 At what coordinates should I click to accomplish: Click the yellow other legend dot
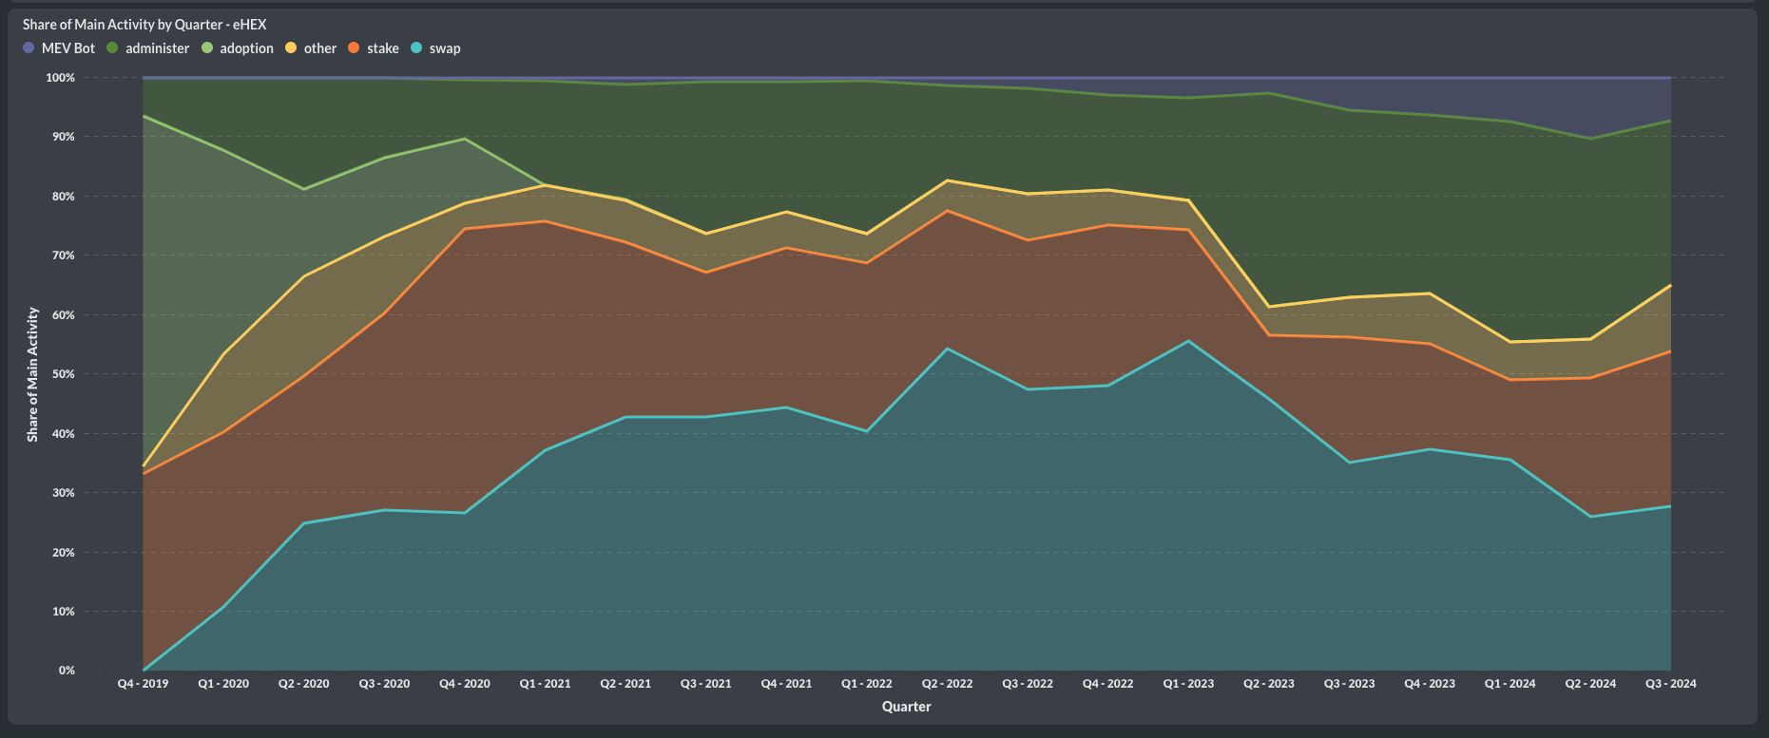[x=290, y=47]
